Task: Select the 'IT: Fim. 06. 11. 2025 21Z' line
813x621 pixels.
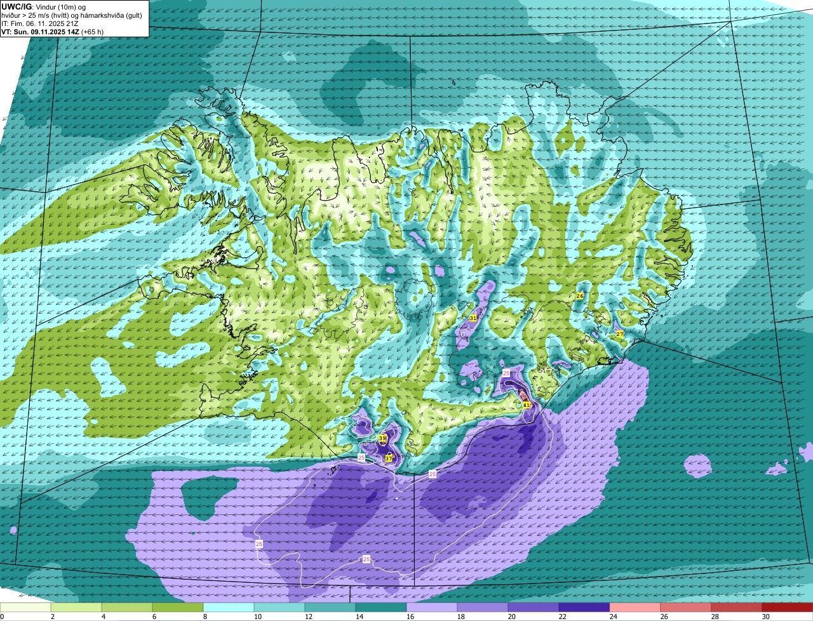Action: tap(40, 23)
